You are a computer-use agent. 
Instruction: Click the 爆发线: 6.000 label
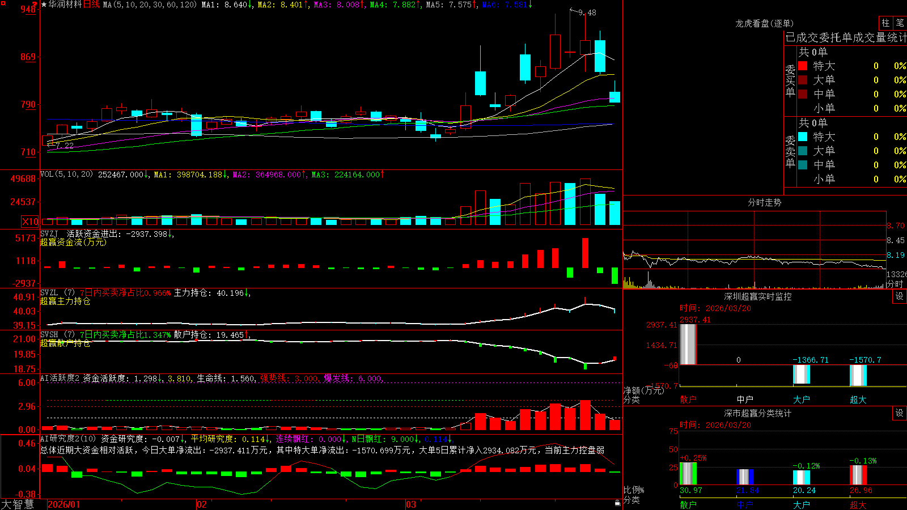tap(353, 378)
